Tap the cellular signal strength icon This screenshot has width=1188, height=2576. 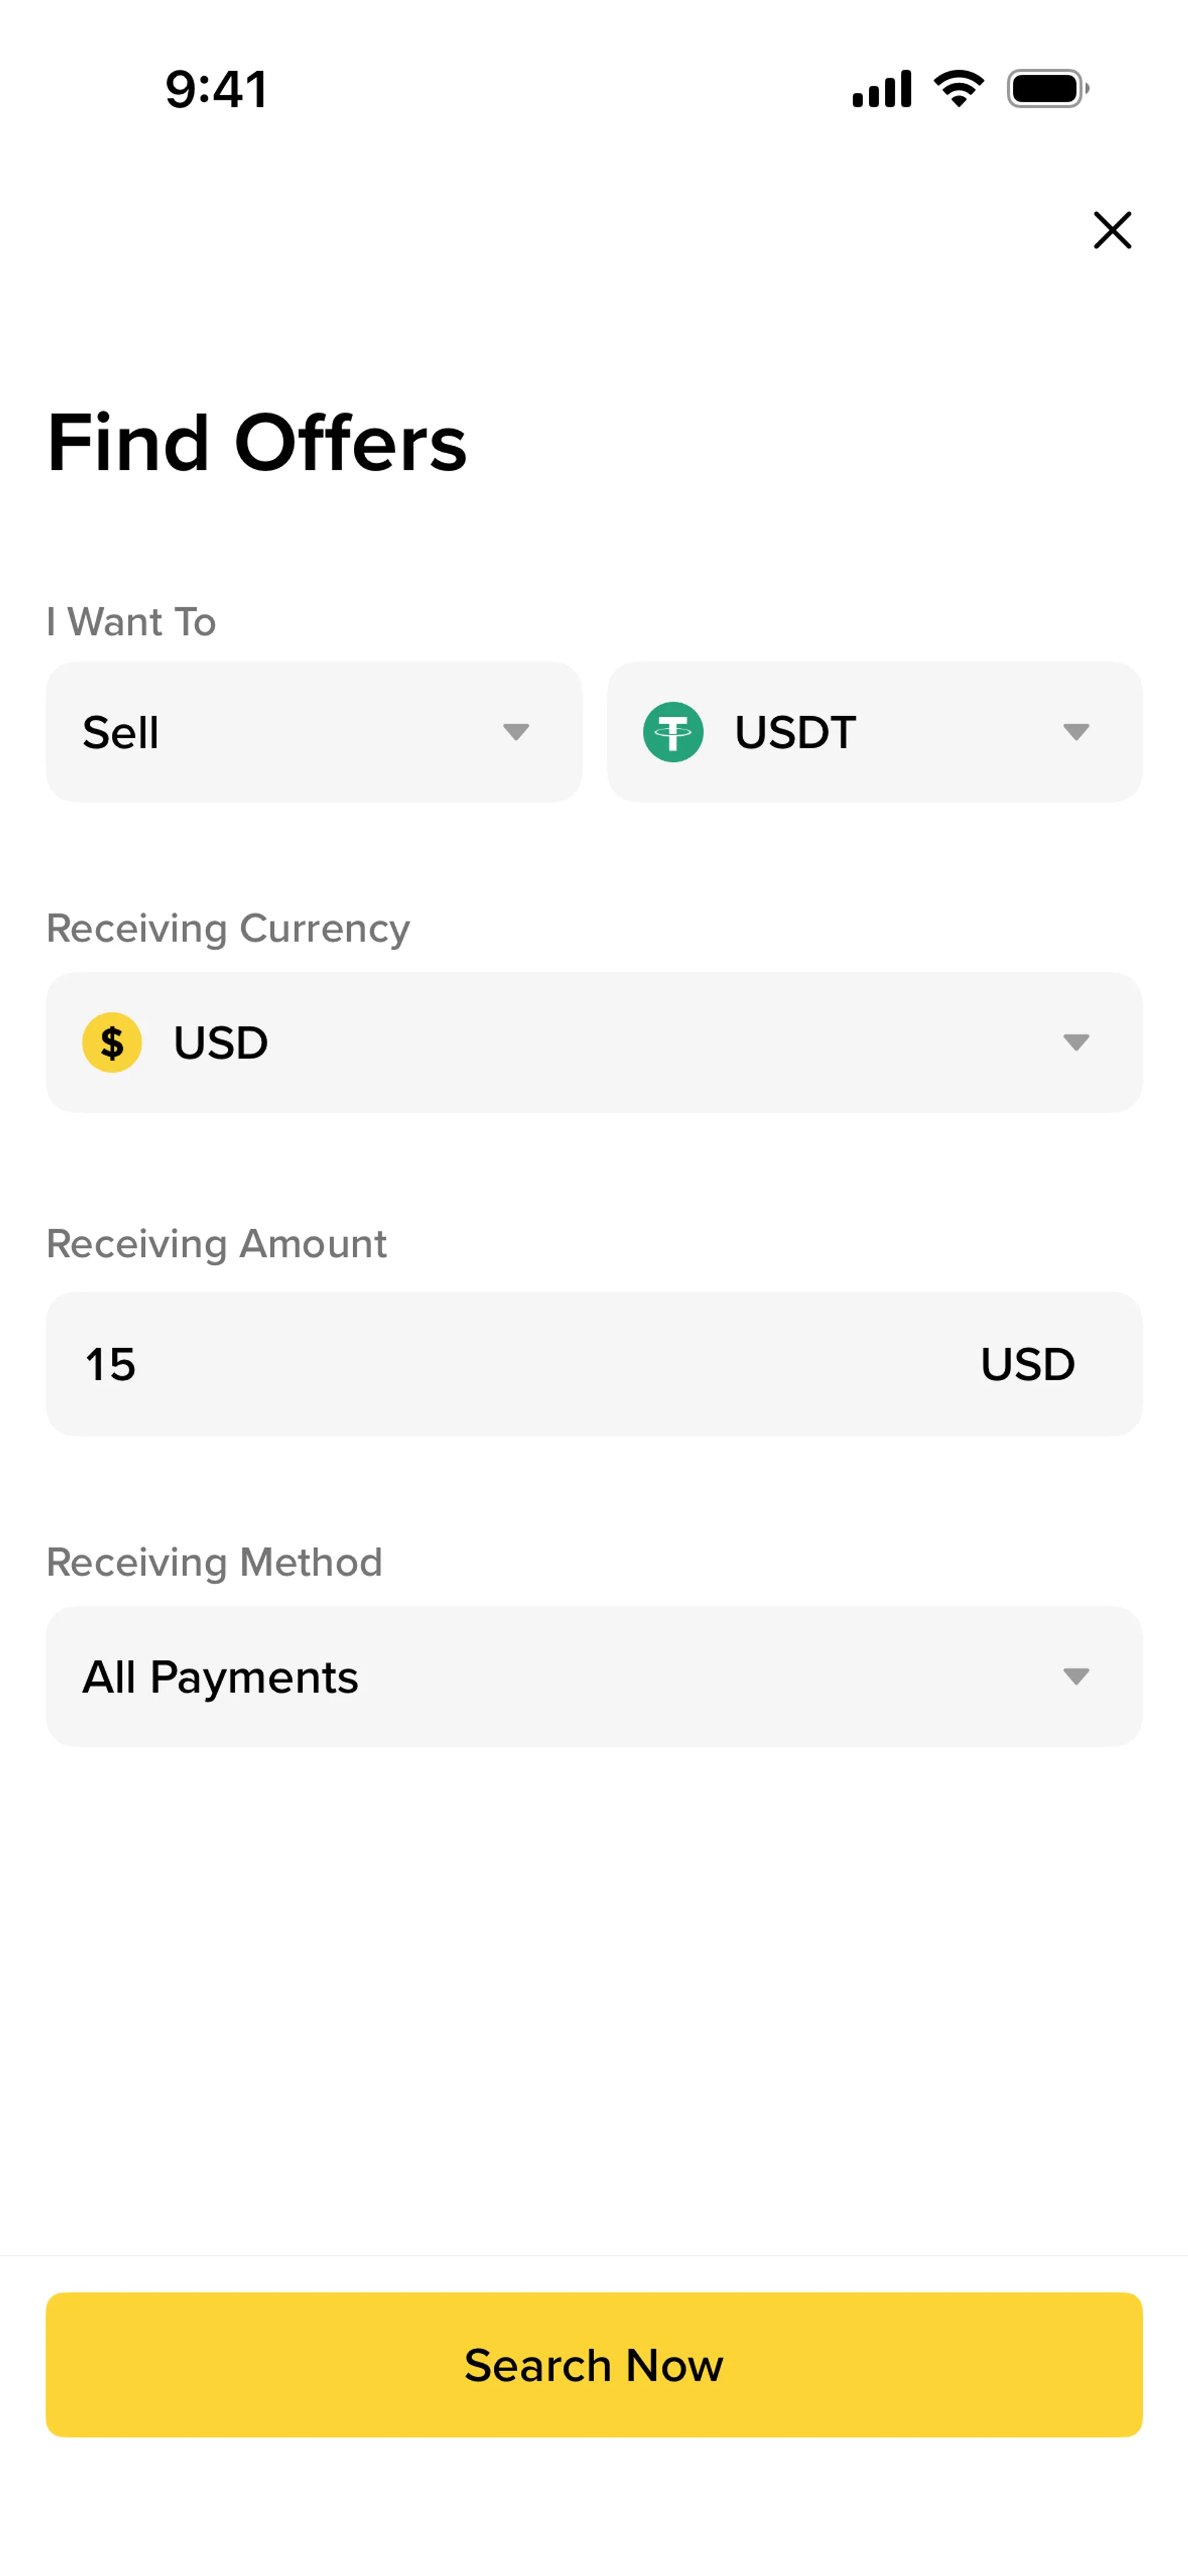(881, 89)
